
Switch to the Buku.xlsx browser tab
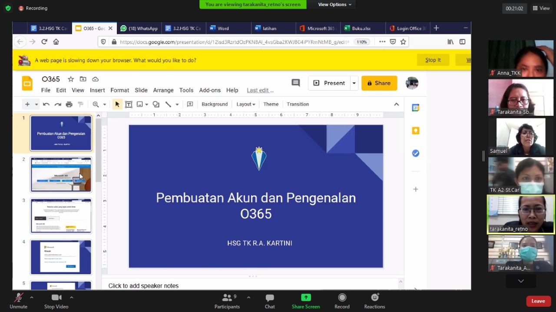362,28
